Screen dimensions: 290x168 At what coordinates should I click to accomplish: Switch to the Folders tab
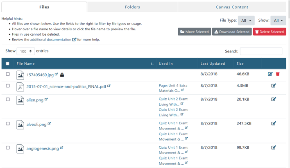(132, 7)
